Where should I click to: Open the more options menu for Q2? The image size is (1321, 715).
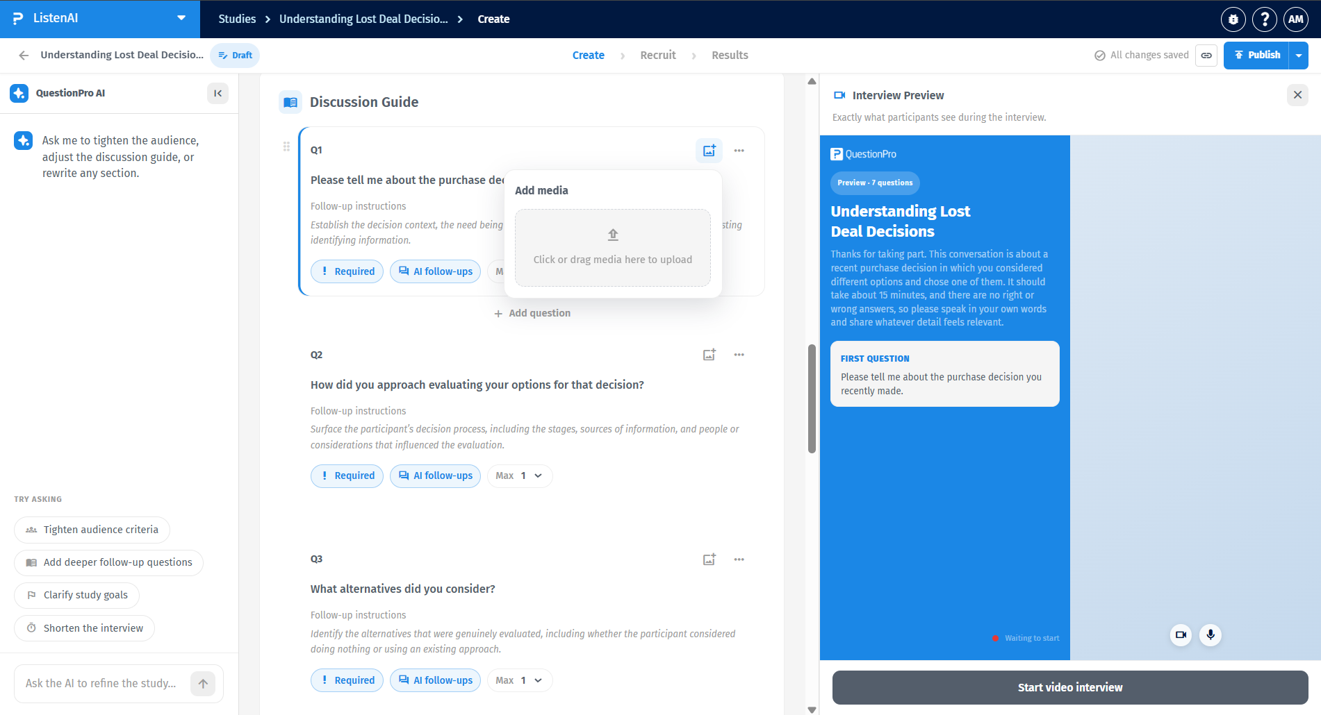[x=739, y=355]
